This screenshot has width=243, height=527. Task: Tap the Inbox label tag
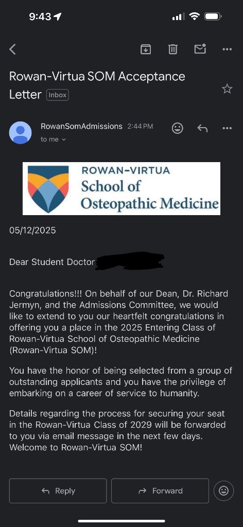pyautogui.click(x=58, y=95)
